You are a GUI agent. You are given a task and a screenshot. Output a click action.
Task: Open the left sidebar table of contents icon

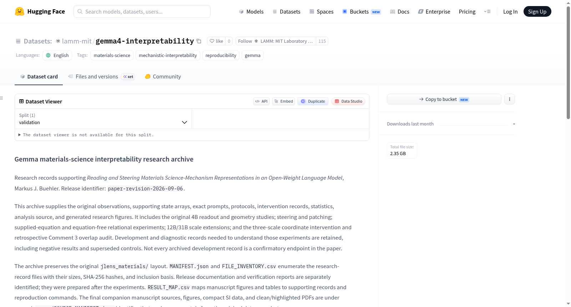pyautogui.click(x=1, y=98)
